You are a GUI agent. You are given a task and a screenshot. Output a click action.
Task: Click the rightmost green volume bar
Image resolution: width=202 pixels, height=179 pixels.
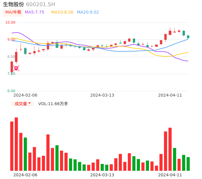click(188, 164)
